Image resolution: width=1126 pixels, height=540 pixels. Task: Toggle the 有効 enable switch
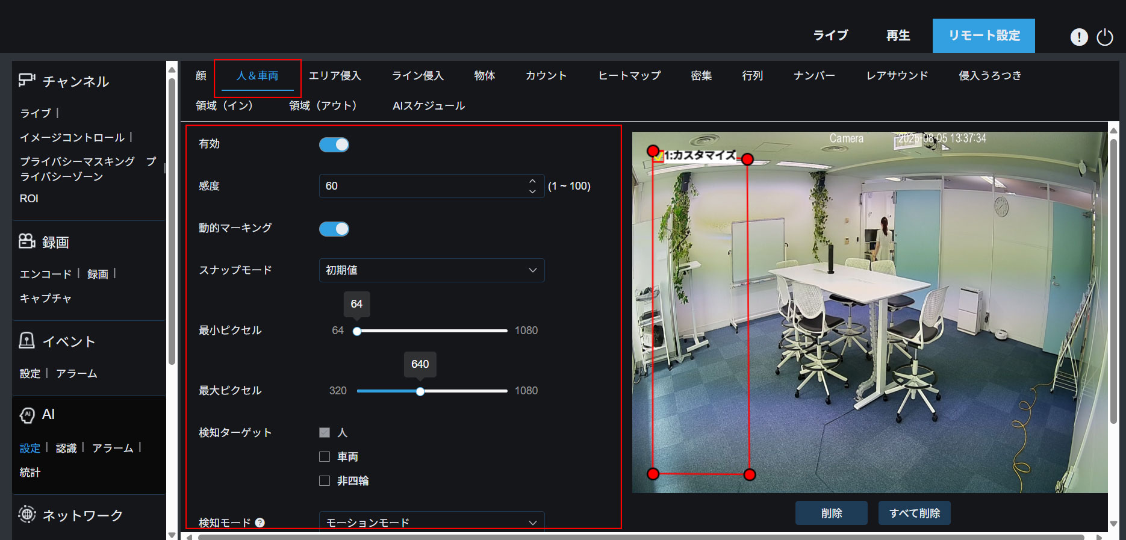click(334, 144)
